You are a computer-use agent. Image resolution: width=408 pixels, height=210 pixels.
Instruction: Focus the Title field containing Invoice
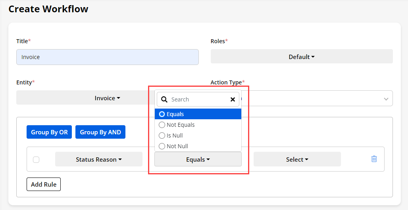click(x=107, y=57)
